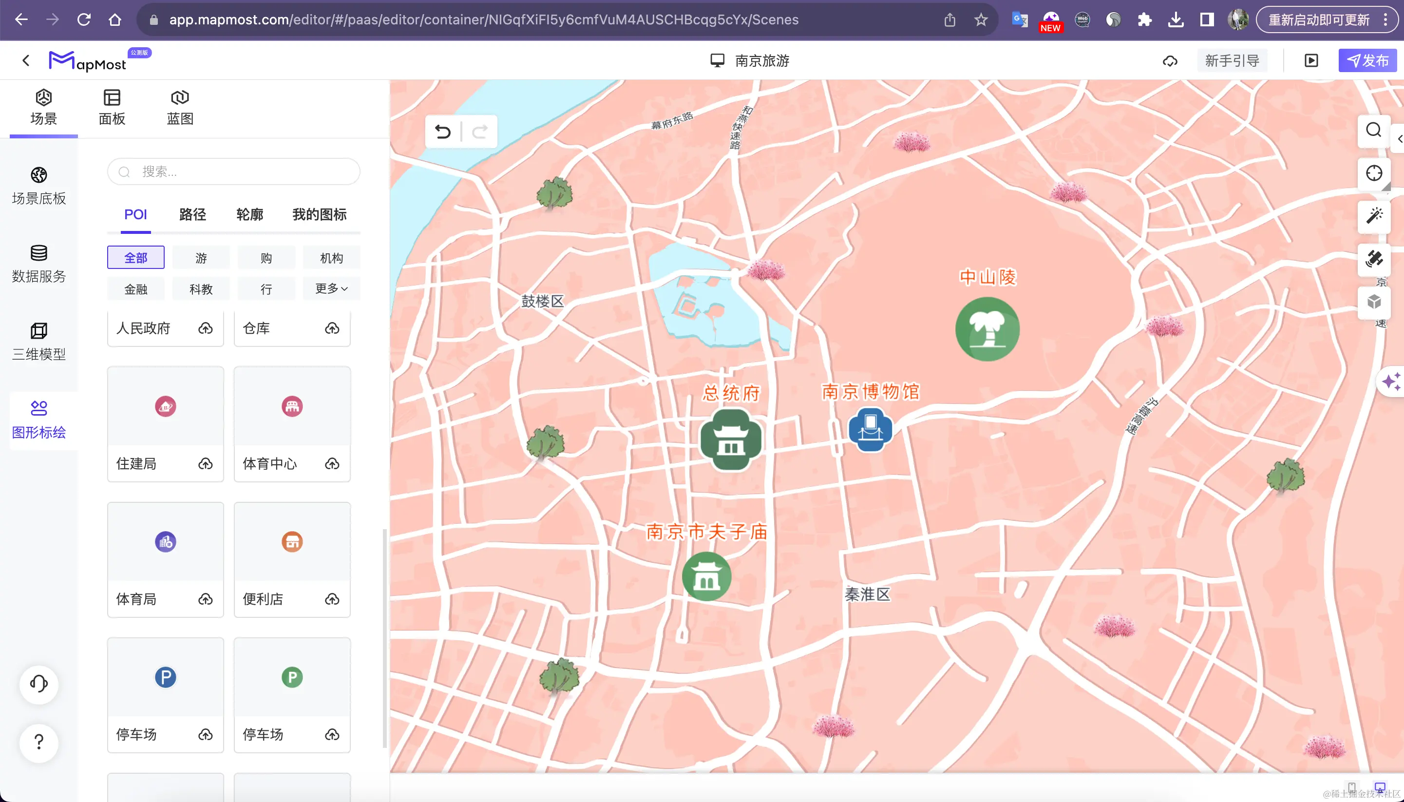The width and height of the screenshot is (1404, 802).
Task: Click upload icon for 体育中心
Action: (332, 464)
